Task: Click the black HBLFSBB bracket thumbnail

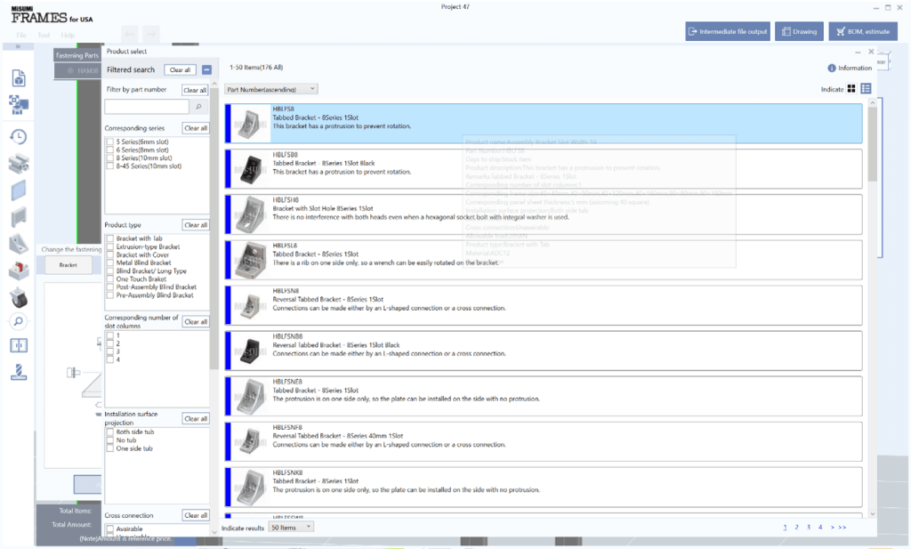Action: (x=250, y=169)
